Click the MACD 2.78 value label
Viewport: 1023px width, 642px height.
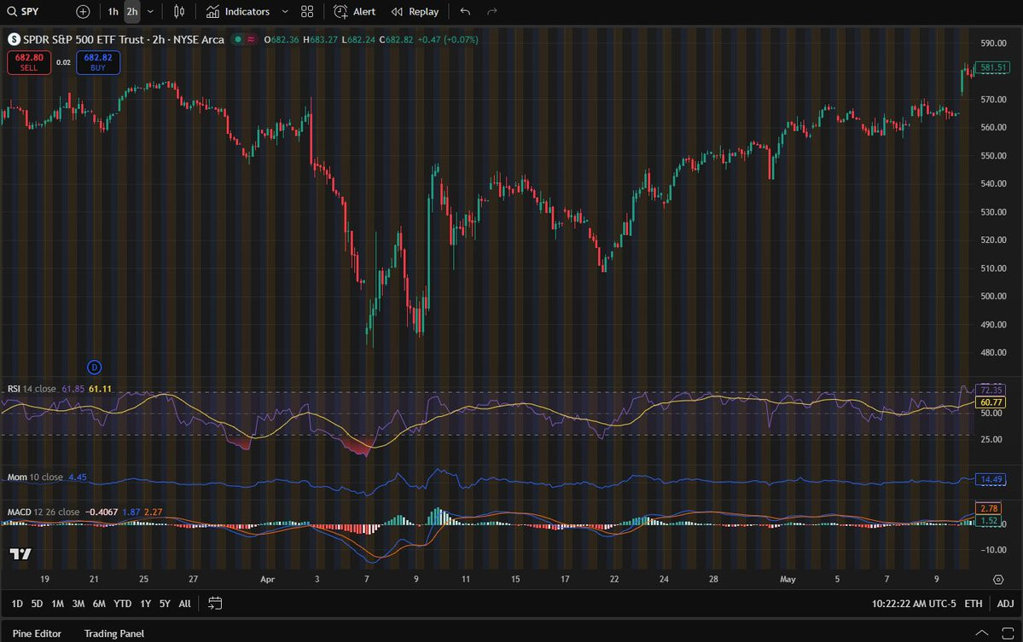click(x=989, y=508)
